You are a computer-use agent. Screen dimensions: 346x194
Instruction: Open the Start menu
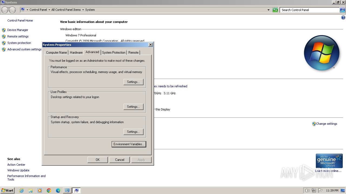point(7,190)
